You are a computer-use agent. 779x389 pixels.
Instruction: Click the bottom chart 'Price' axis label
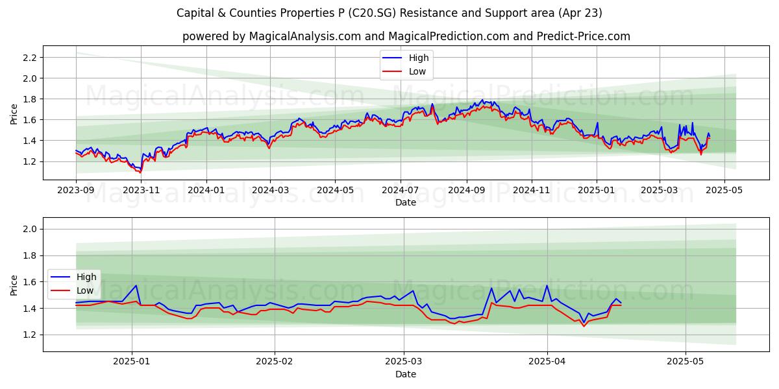(x=14, y=284)
